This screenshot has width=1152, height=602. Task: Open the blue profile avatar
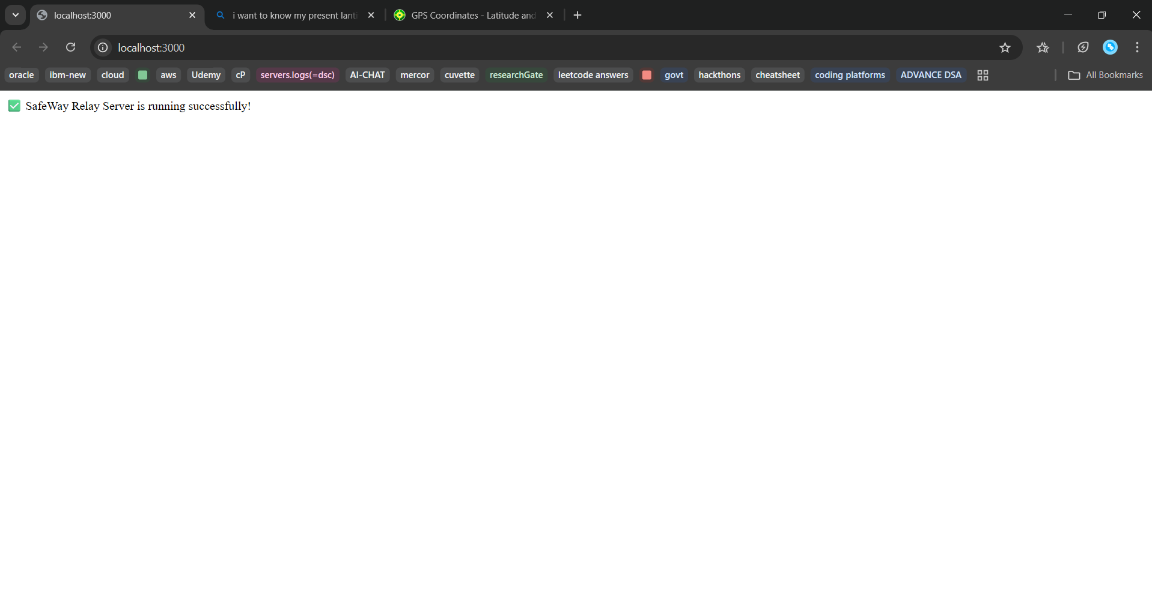click(x=1110, y=47)
